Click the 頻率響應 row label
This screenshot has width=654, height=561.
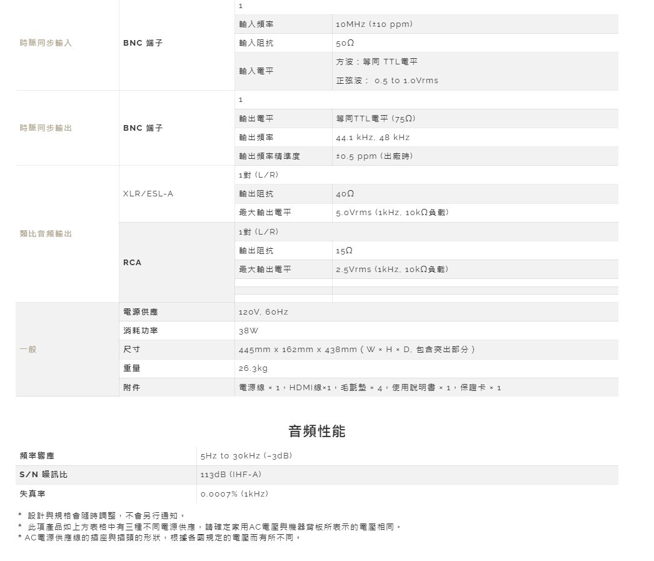click(x=37, y=456)
